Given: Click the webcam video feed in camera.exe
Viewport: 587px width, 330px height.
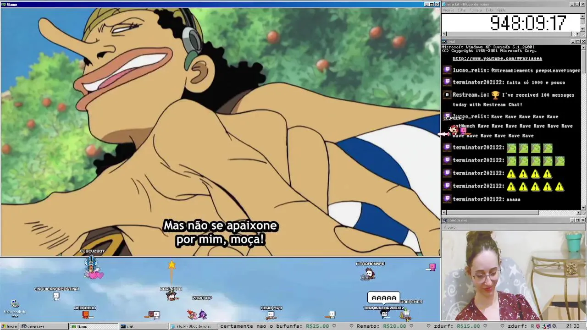Looking at the screenshot, I should (514, 275).
